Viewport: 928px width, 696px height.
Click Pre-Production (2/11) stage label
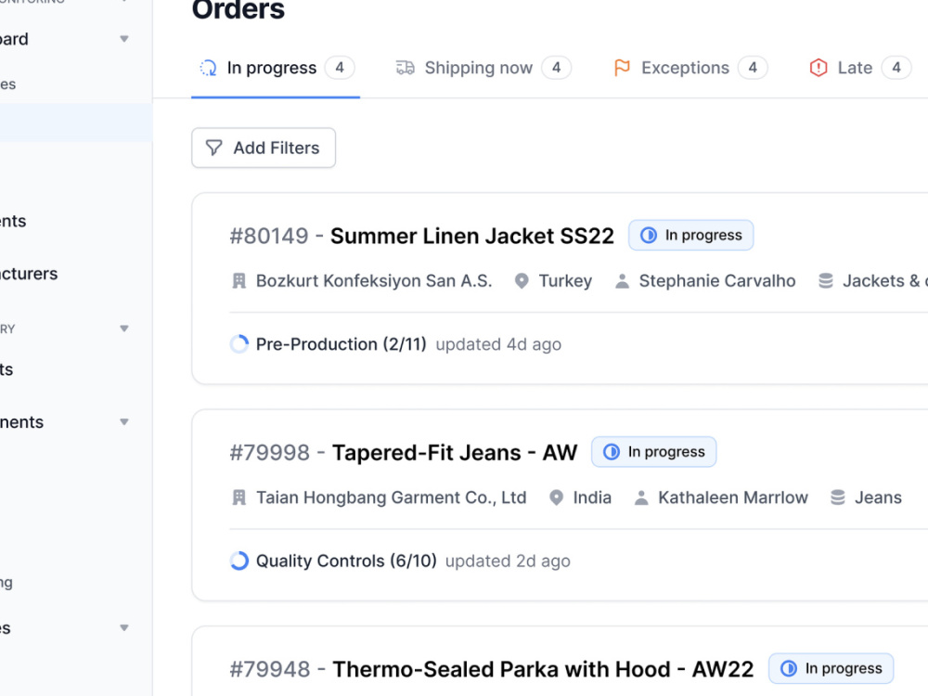[x=341, y=344]
